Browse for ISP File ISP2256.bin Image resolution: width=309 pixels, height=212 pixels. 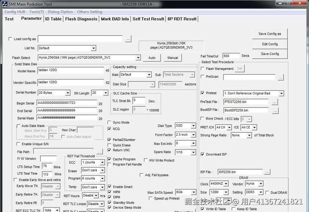point(267,172)
